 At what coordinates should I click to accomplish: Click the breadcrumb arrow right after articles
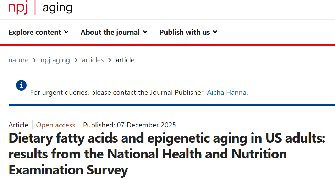[110, 60]
